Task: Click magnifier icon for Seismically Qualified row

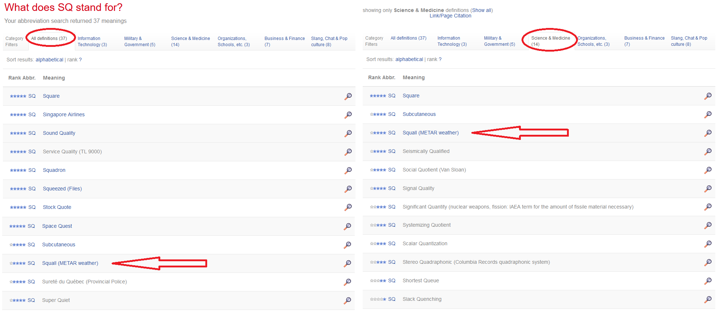Action: (x=708, y=152)
